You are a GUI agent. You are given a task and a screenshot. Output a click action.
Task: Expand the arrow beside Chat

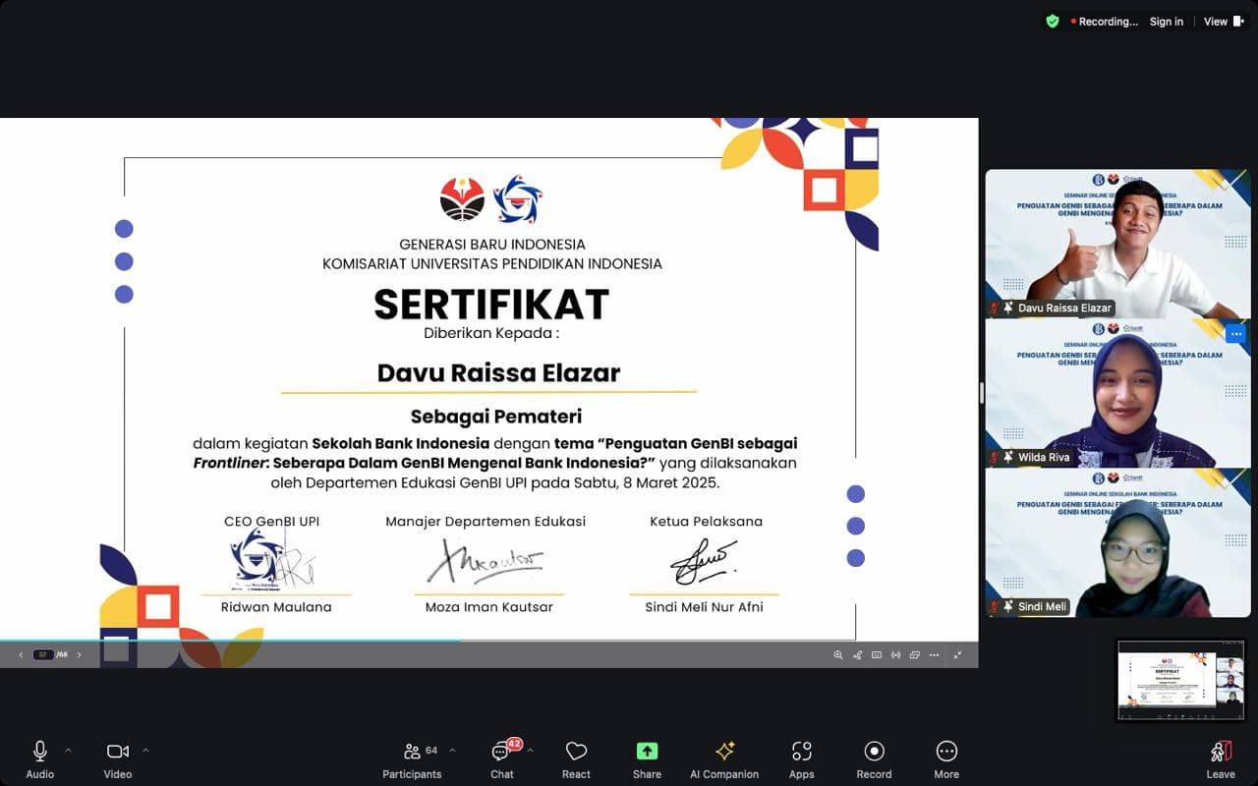pos(530,751)
